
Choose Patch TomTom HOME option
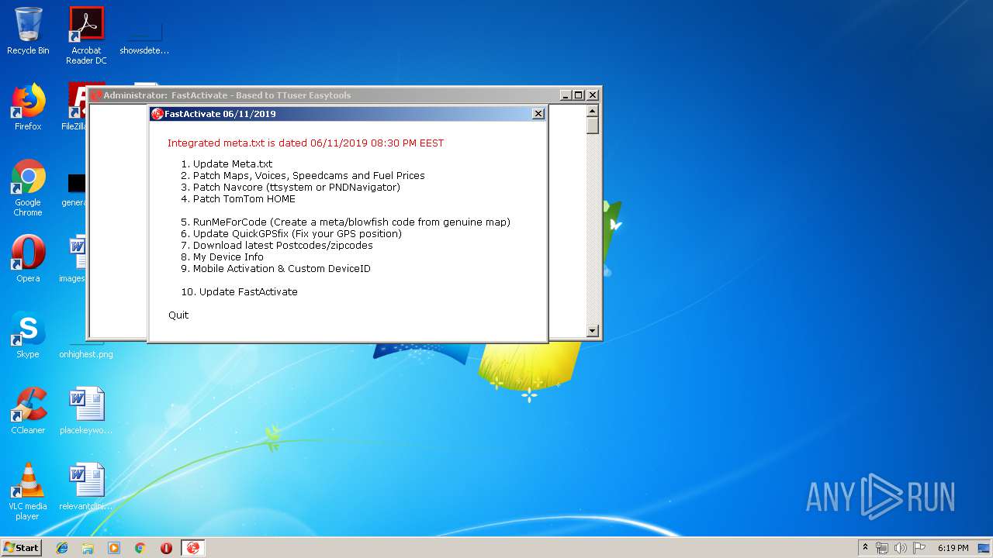[238, 199]
